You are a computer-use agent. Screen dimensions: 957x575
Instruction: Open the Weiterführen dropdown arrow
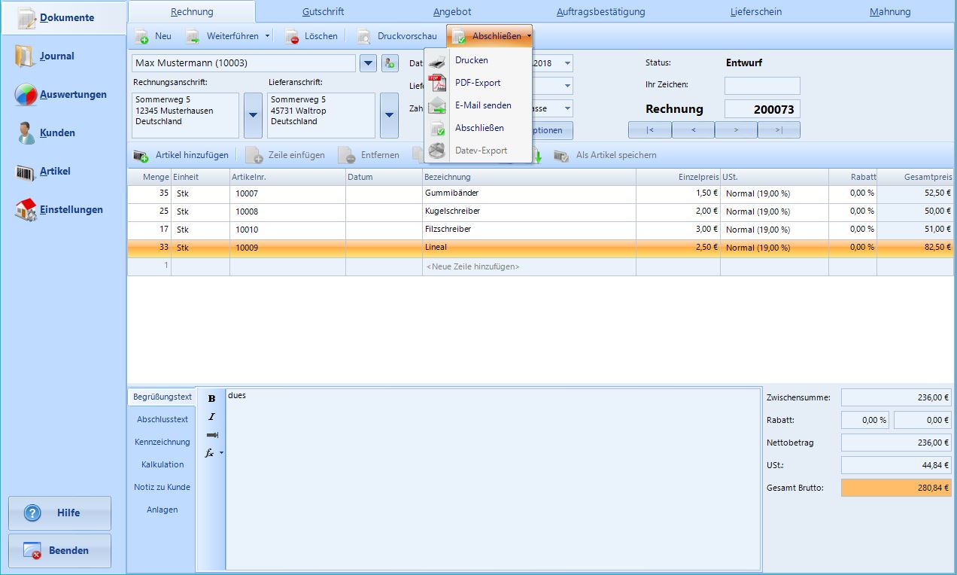pos(267,36)
